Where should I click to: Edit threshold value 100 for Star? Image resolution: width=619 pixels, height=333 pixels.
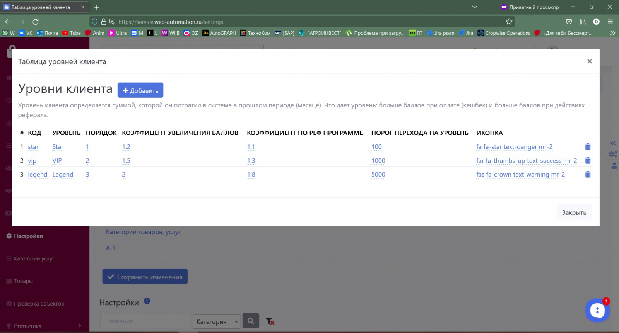pos(376,147)
